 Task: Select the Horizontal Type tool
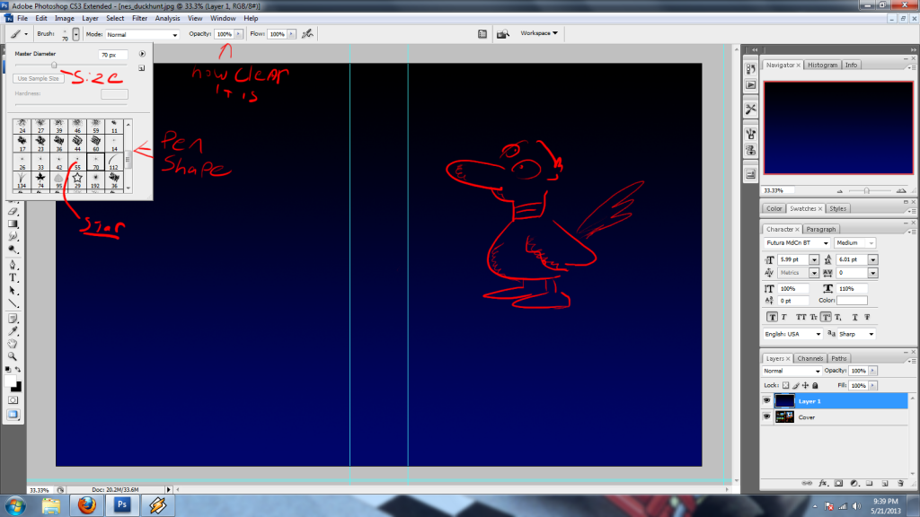click(x=13, y=278)
